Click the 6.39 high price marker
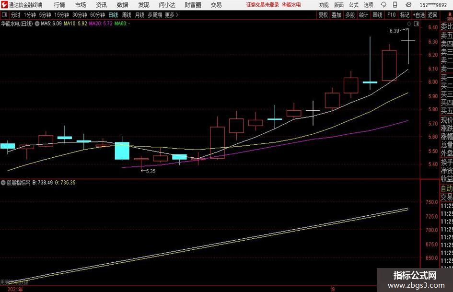This screenshot has height=292, width=453. tap(395, 31)
